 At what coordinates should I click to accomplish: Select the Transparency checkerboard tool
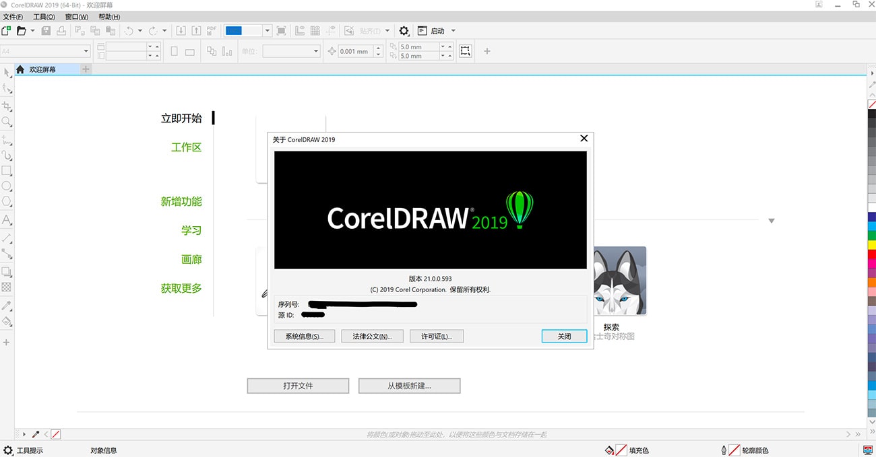coord(7,287)
